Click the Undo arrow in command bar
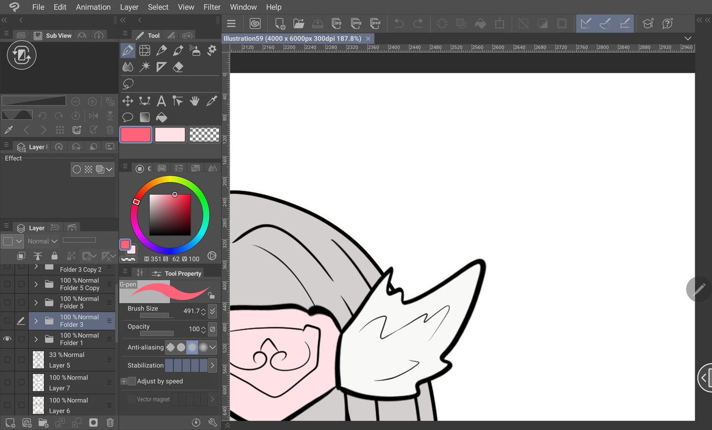The width and height of the screenshot is (712, 430). pyautogui.click(x=399, y=24)
